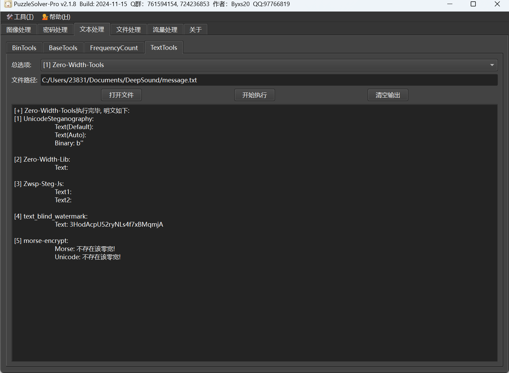The height and width of the screenshot is (373, 509).
Task: Click the 'Binary: b''' output line
Action: (x=69, y=143)
